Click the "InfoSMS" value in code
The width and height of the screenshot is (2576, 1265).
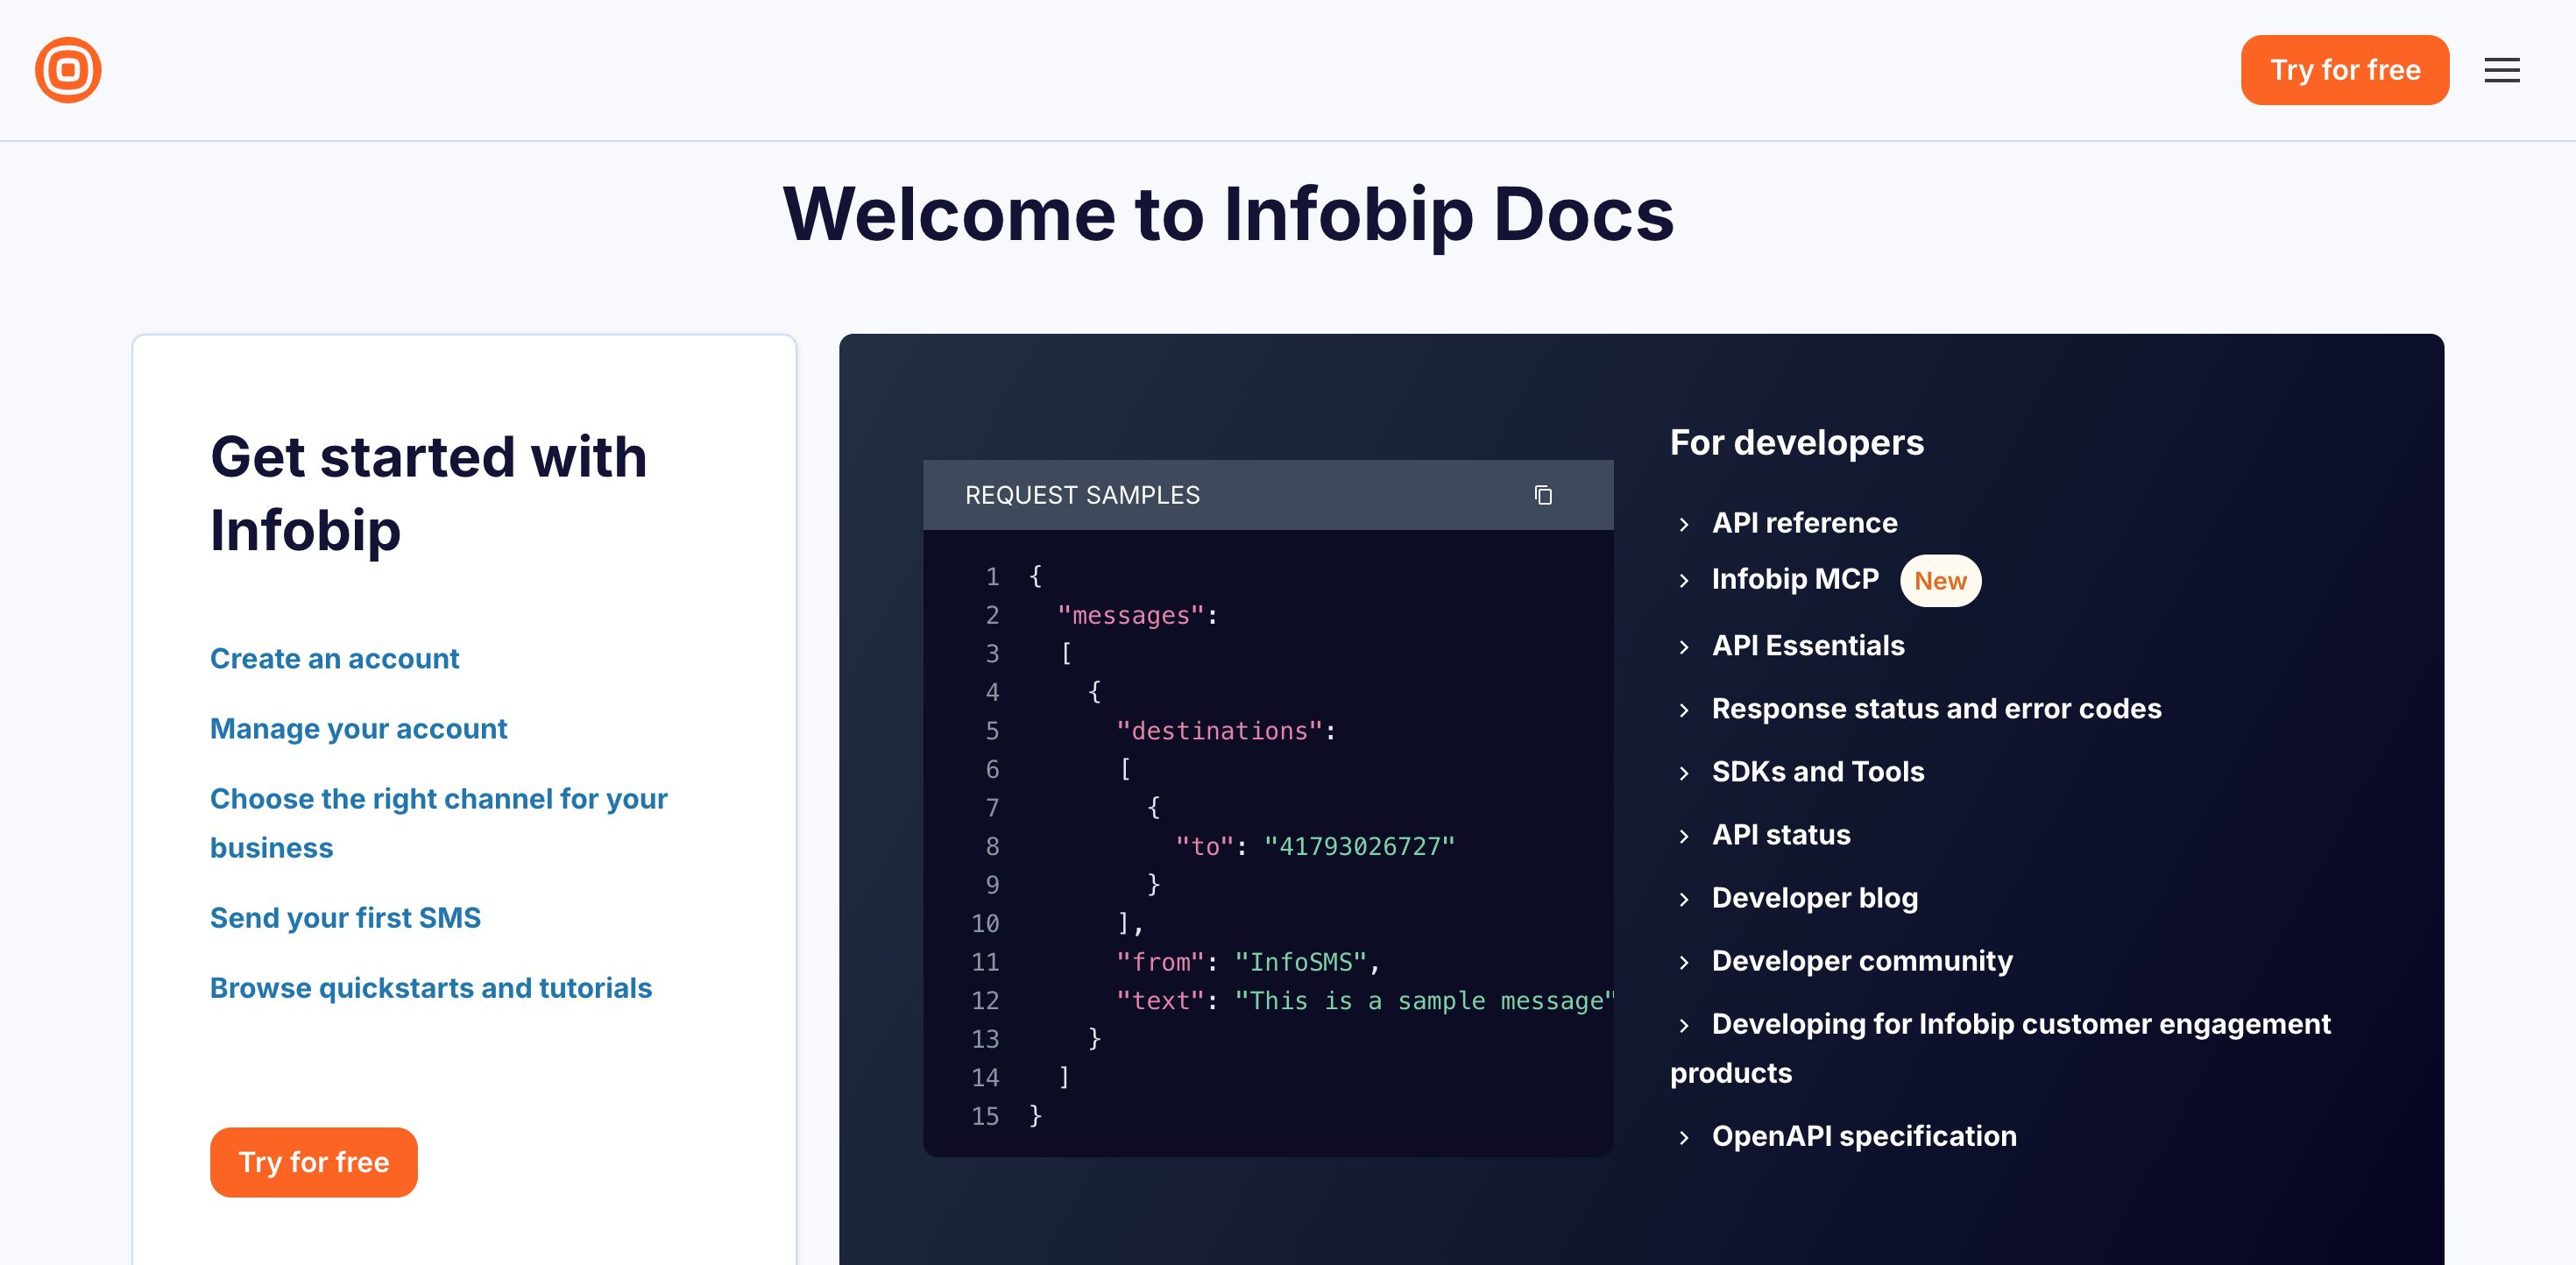[1300, 962]
